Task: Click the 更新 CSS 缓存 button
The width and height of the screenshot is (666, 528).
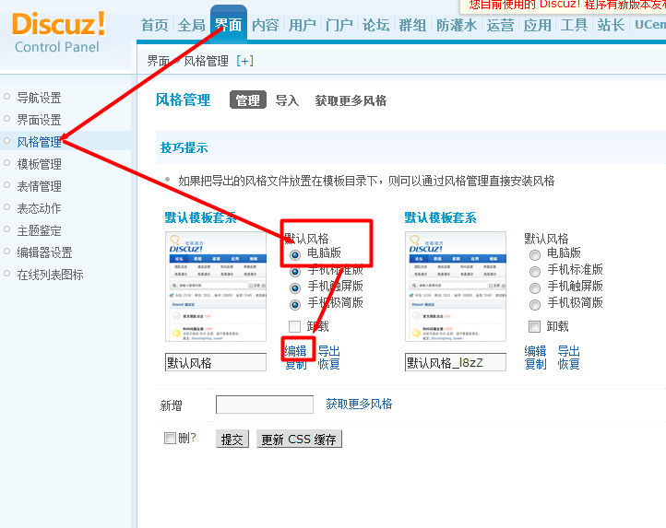Action: 299,439
